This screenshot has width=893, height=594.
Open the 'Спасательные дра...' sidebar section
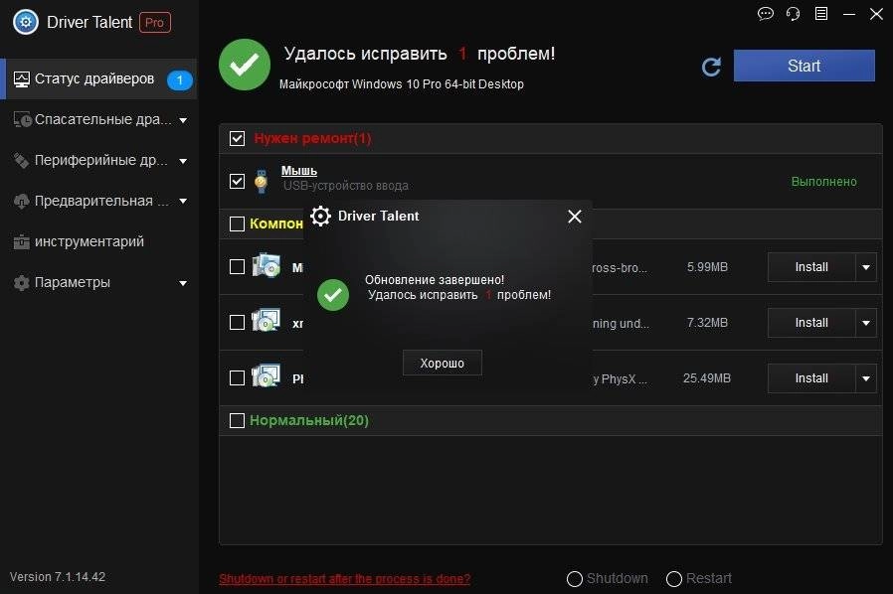98,119
